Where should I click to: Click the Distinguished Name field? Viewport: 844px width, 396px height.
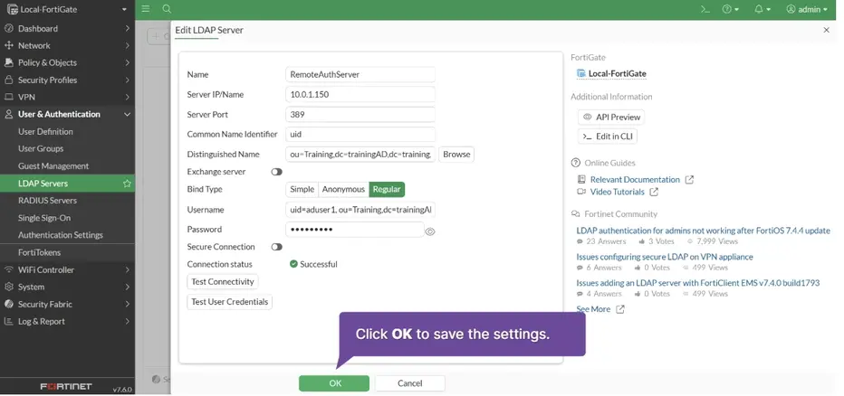pyautogui.click(x=360, y=155)
